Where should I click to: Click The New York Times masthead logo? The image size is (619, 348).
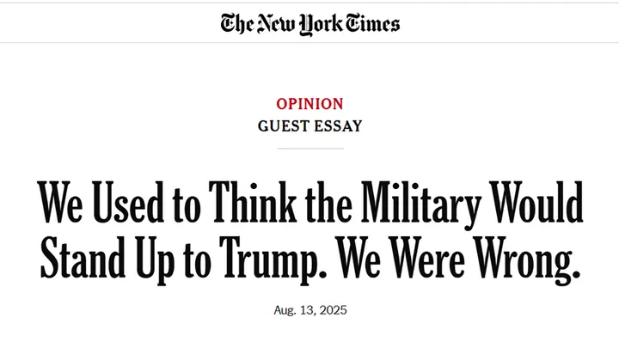coord(309,24)
